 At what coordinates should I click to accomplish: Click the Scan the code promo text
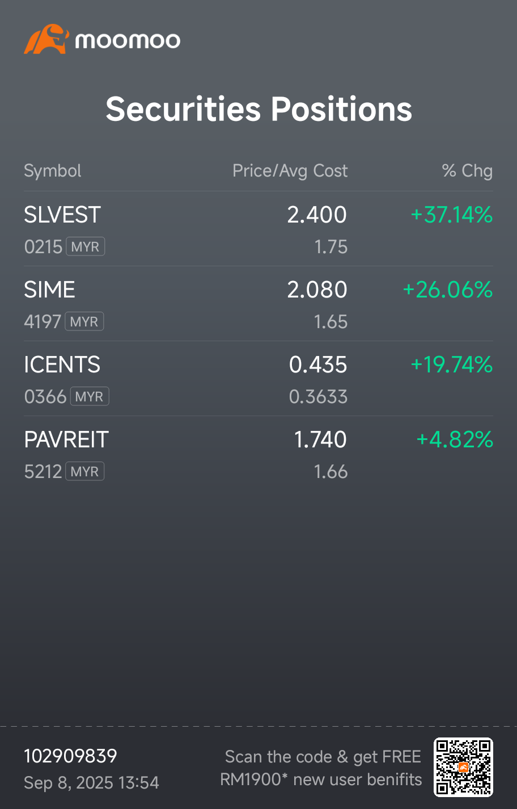click(321, 768)
